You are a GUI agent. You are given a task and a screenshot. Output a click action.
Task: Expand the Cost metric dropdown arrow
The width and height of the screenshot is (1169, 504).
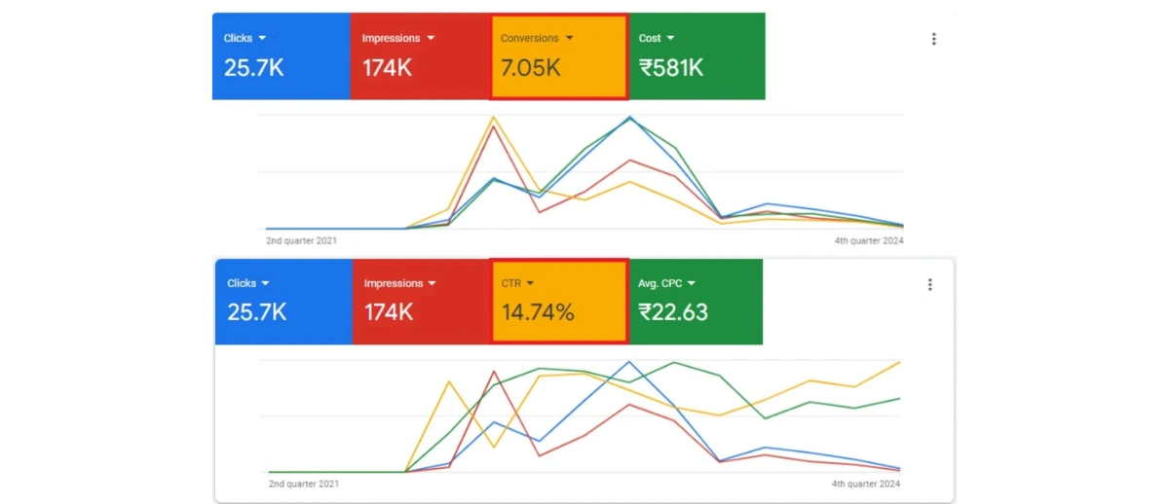pyautogui.click(x=670, y=39)
